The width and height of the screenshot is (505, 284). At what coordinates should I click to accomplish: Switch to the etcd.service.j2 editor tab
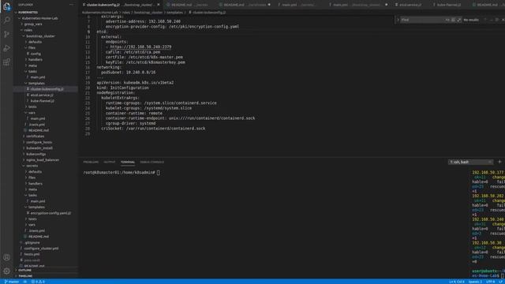pyautogui.click(x=410, y=5)
